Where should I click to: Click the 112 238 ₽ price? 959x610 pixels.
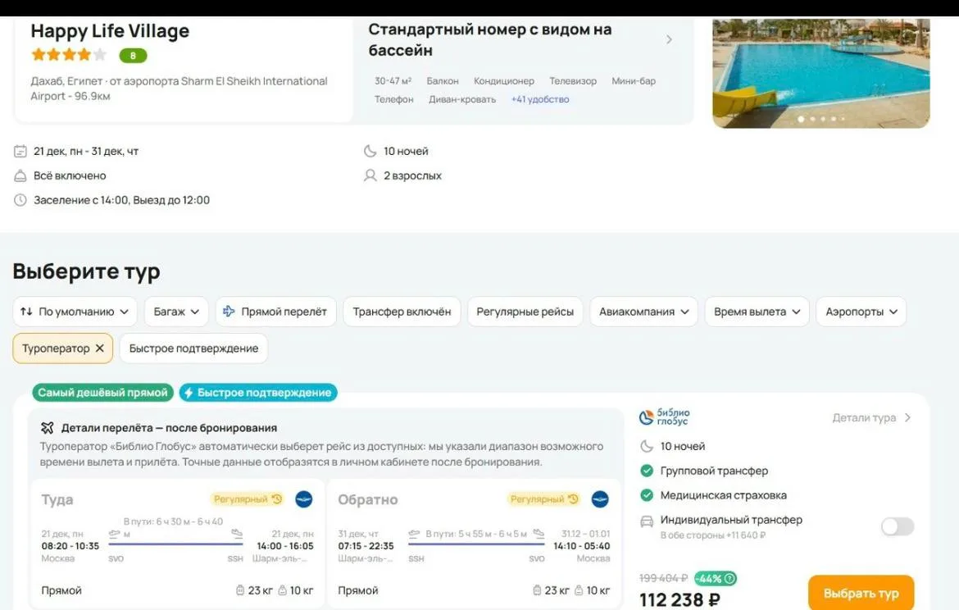[x=679, y=599]
